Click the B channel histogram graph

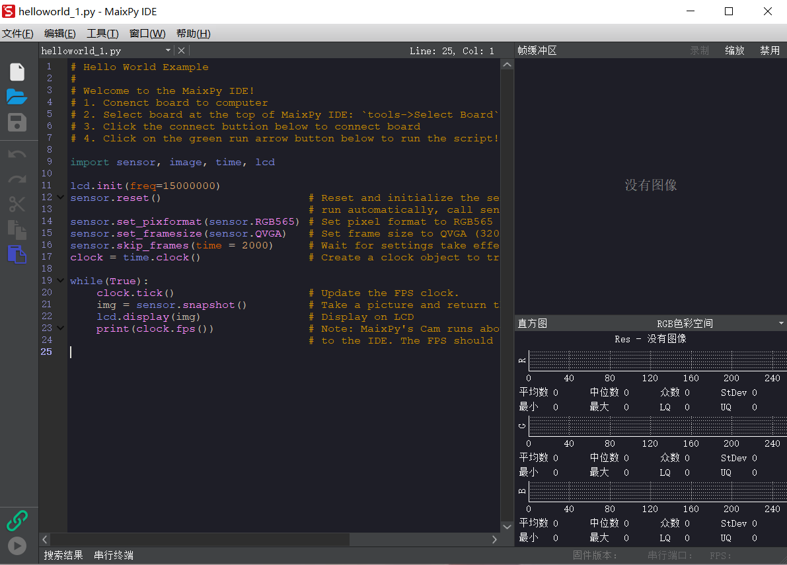[x=657, y=491]
